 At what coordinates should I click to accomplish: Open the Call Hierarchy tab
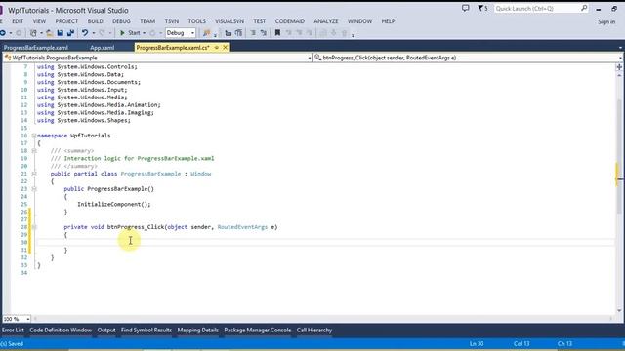coord(314,330)
